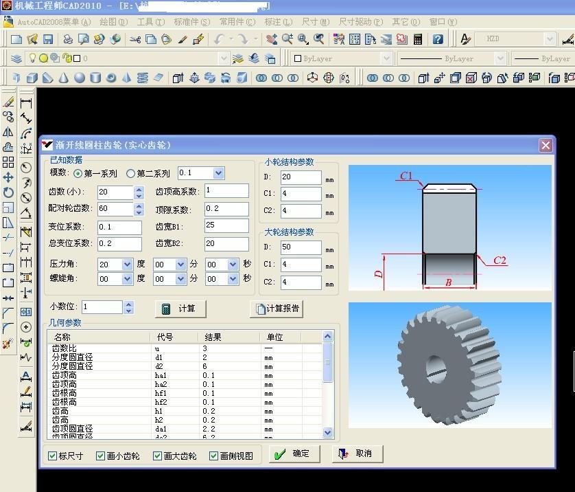Select the Mirror tool in left toolbar
This screenshot has height=492, width=575.
click(8, 132)
